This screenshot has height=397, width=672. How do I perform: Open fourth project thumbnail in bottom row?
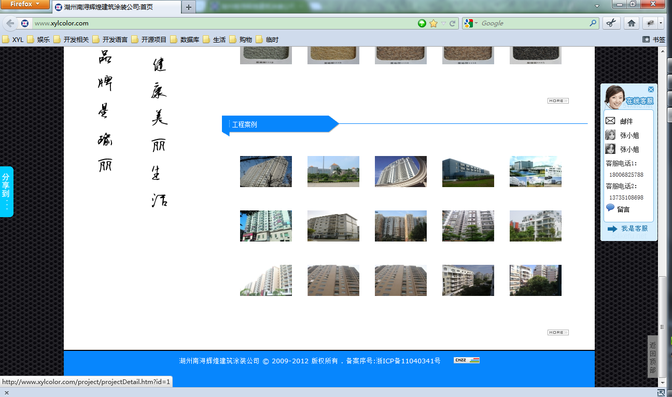click(x=468, y=280)
